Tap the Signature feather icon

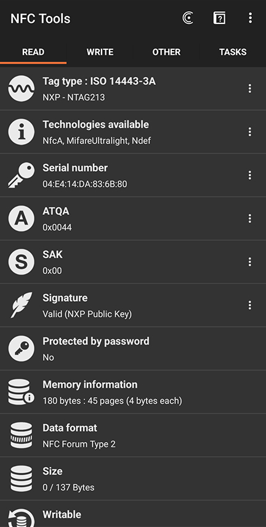click(x=21, y=305)
